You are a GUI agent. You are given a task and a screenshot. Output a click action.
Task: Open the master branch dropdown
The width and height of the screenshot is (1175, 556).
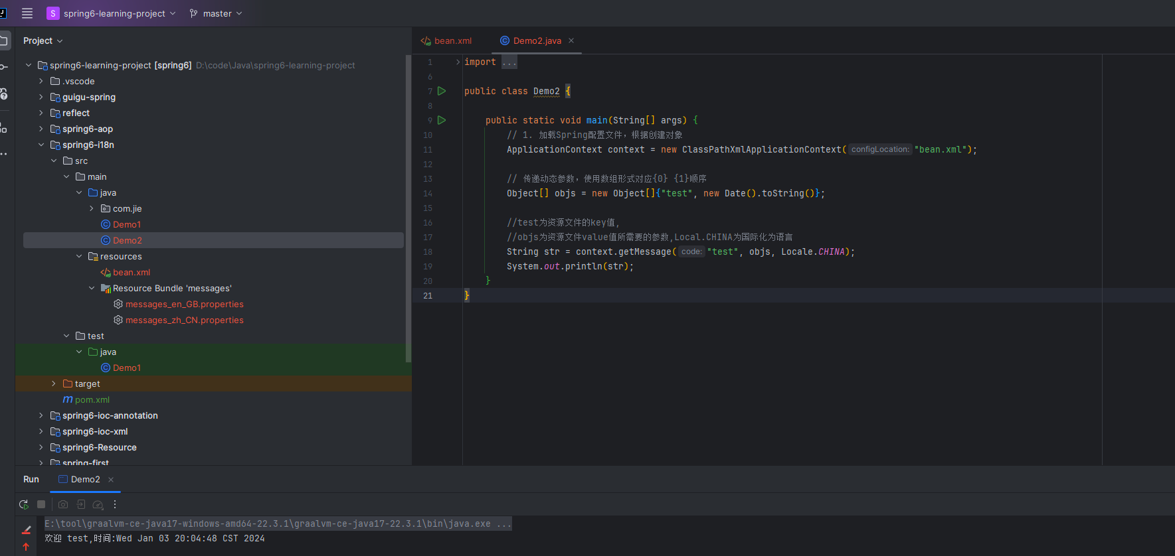pos(216,13)
